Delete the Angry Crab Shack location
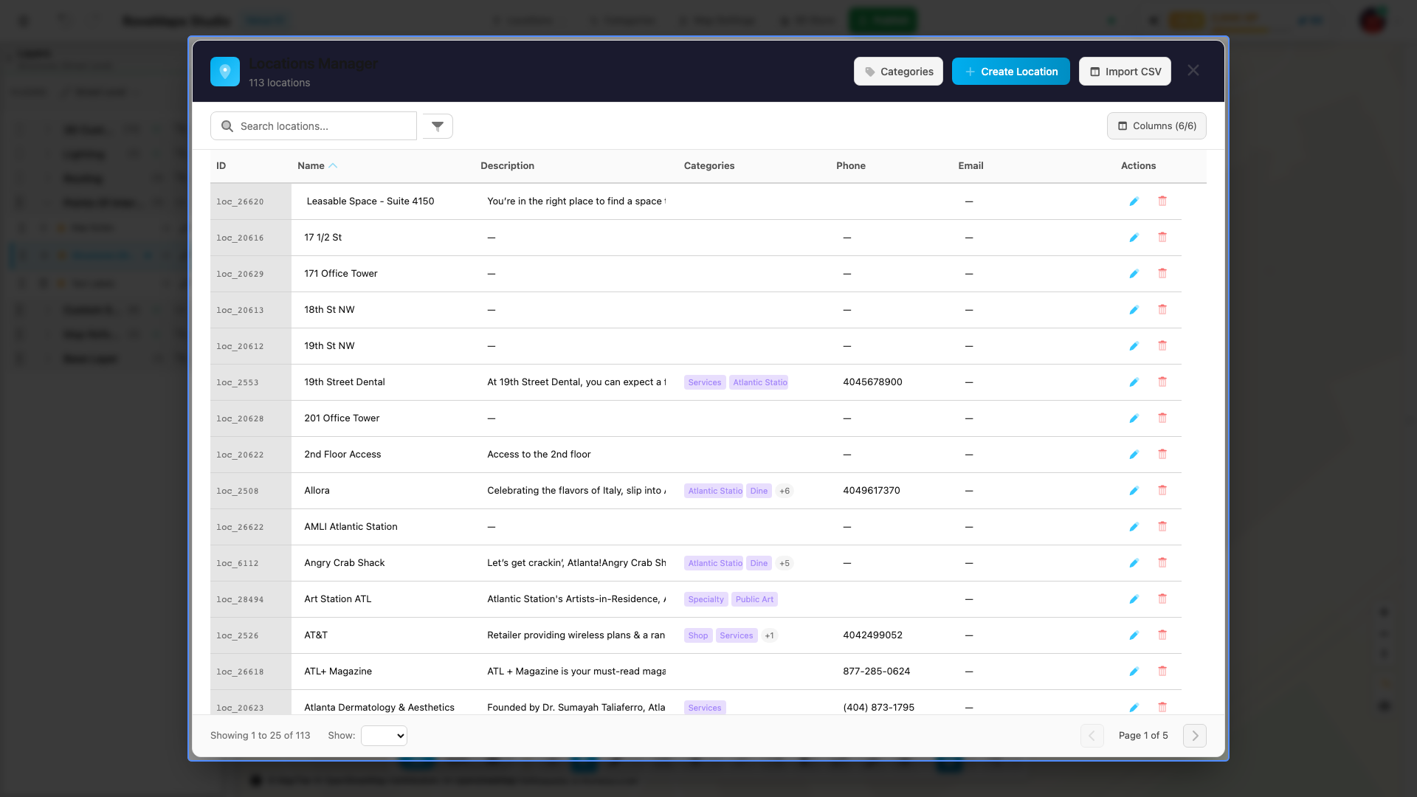 pos(1162,562)
